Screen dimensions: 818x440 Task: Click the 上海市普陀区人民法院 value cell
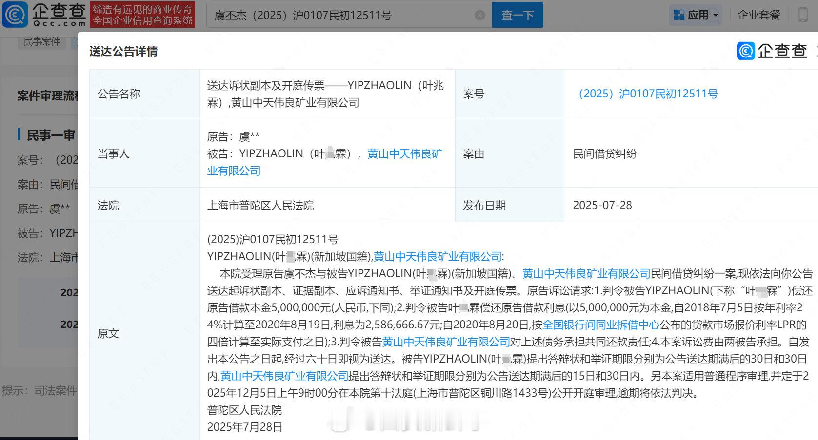pos(327,205)
